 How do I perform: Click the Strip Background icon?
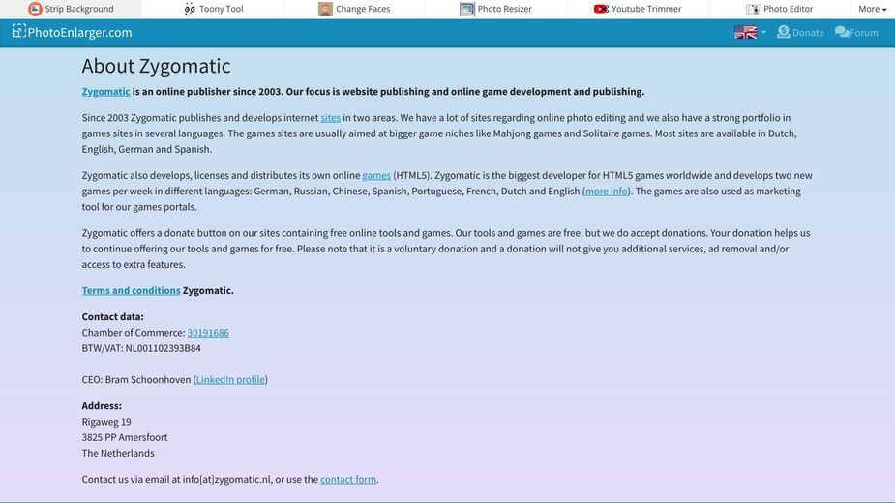35,9
